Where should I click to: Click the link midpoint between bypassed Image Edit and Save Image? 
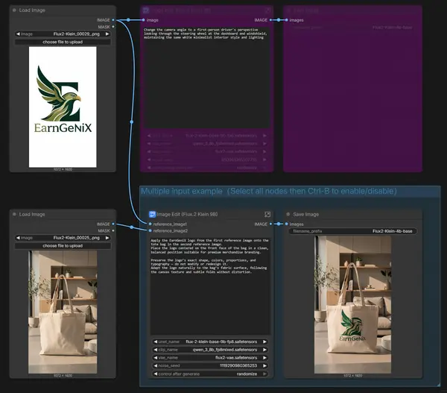(279, 20)
